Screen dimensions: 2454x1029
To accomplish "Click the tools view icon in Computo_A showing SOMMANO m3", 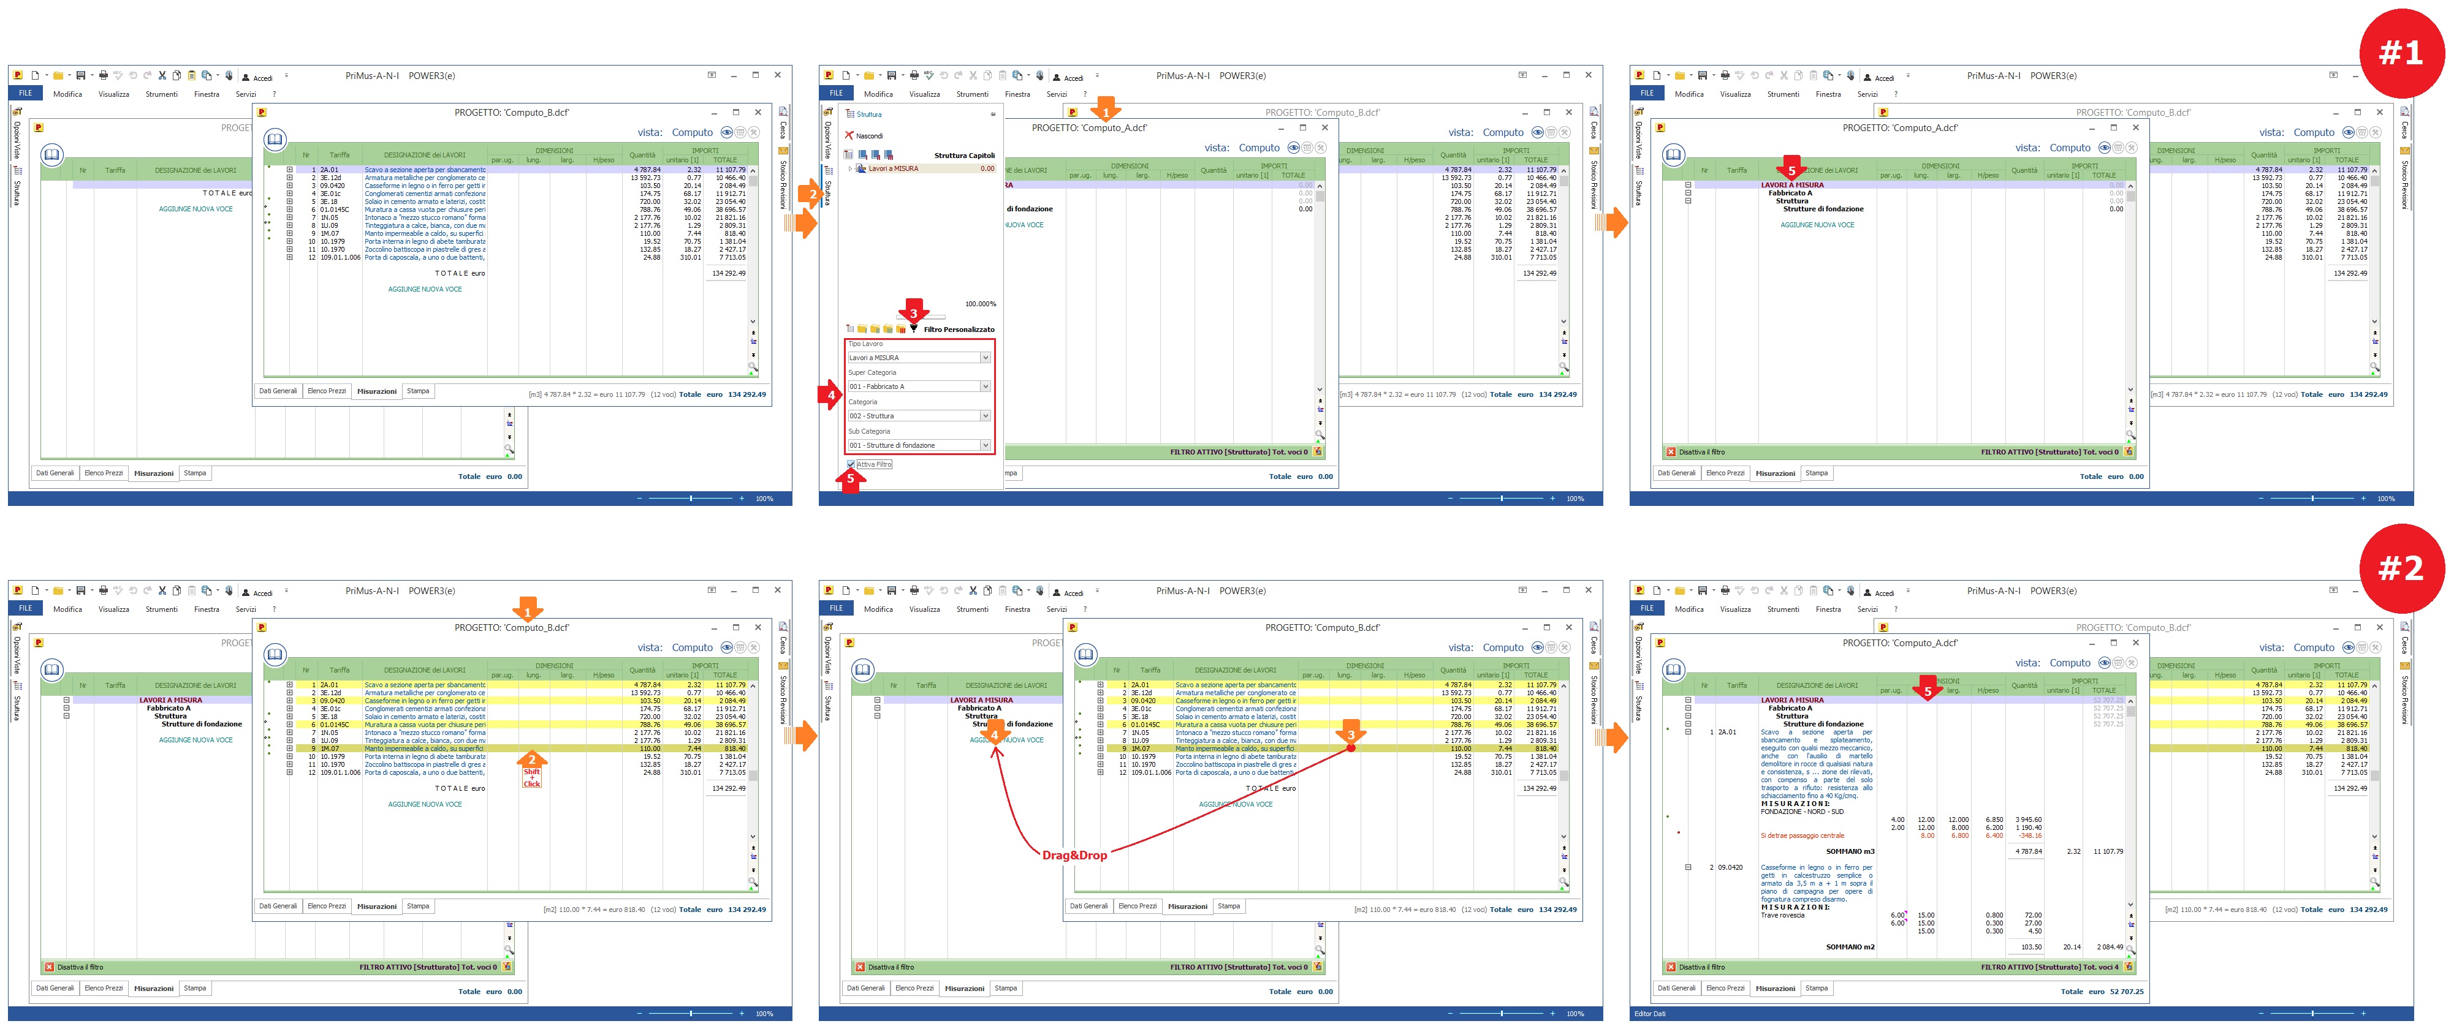I will click(2131, 663).
